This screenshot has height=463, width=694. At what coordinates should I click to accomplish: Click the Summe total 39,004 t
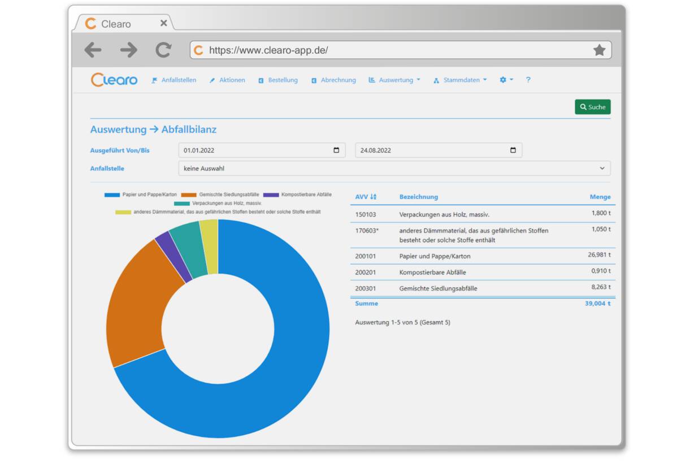pos(598,304)
